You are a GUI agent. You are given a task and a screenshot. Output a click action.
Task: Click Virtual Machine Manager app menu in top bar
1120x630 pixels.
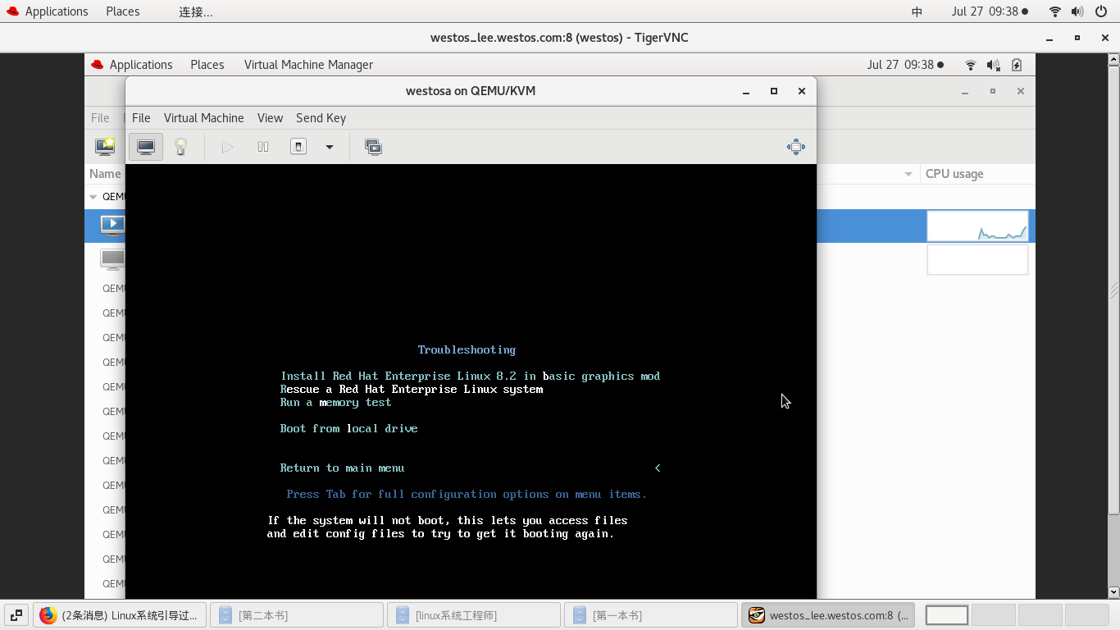pos(308,65)
